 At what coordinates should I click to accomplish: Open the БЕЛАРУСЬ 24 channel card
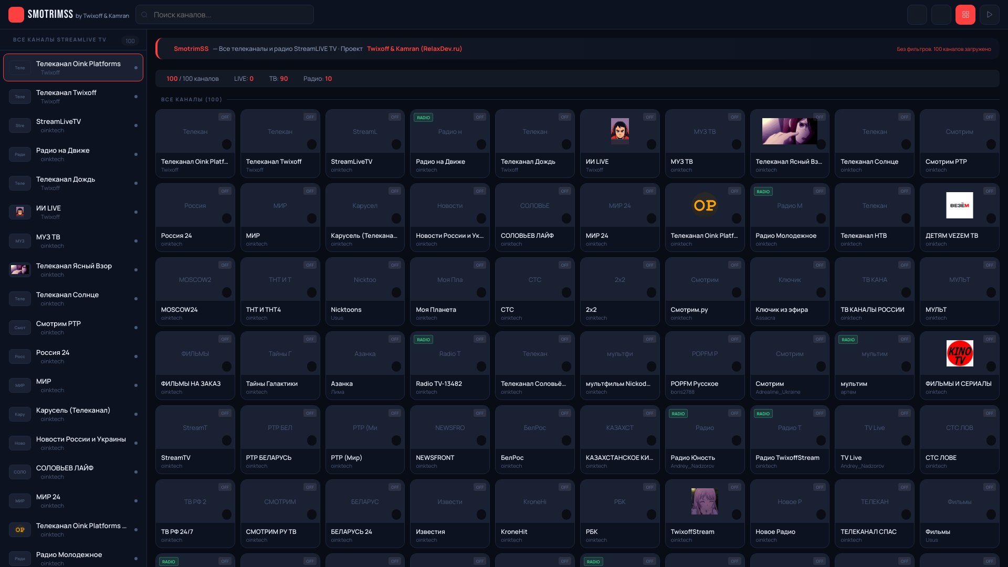click(365, 513)
